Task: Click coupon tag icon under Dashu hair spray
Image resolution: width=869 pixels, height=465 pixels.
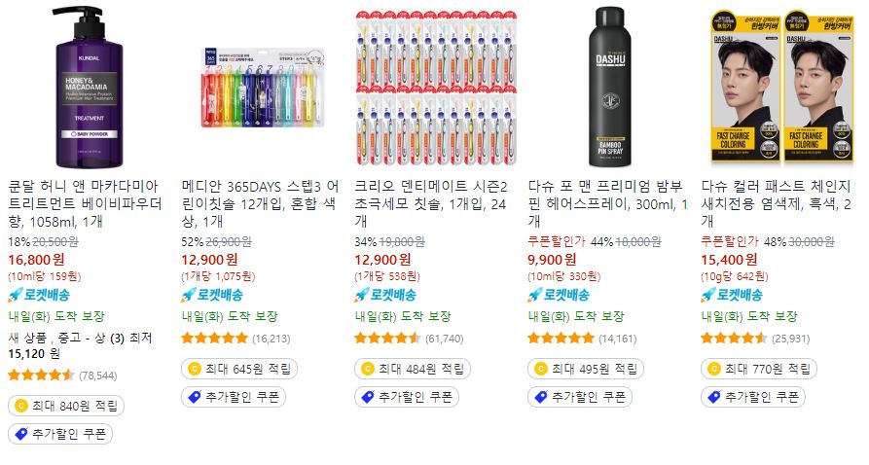Action: click(540, 397)
